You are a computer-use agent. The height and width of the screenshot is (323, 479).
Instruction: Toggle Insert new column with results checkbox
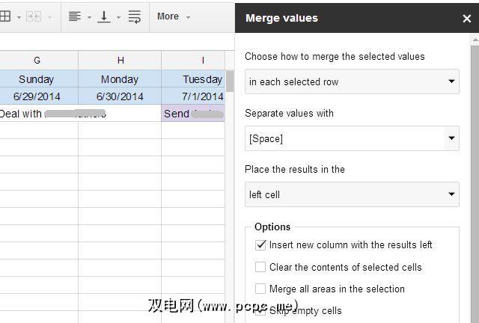[260, 244]
